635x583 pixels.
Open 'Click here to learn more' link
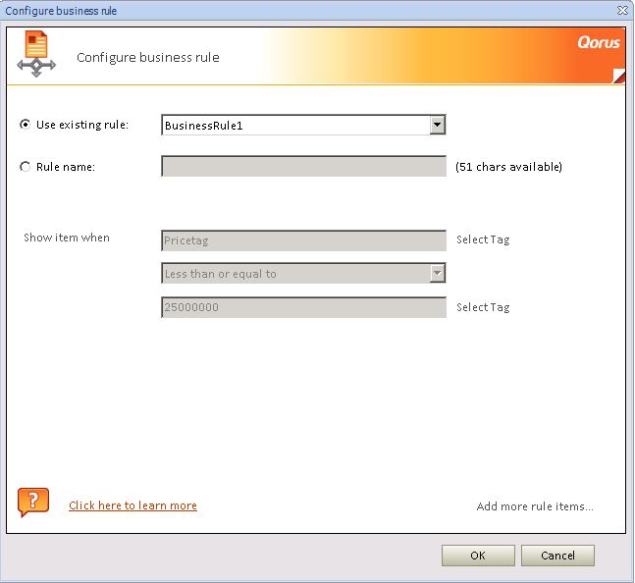pyautogui.click(x=132, y=505)
